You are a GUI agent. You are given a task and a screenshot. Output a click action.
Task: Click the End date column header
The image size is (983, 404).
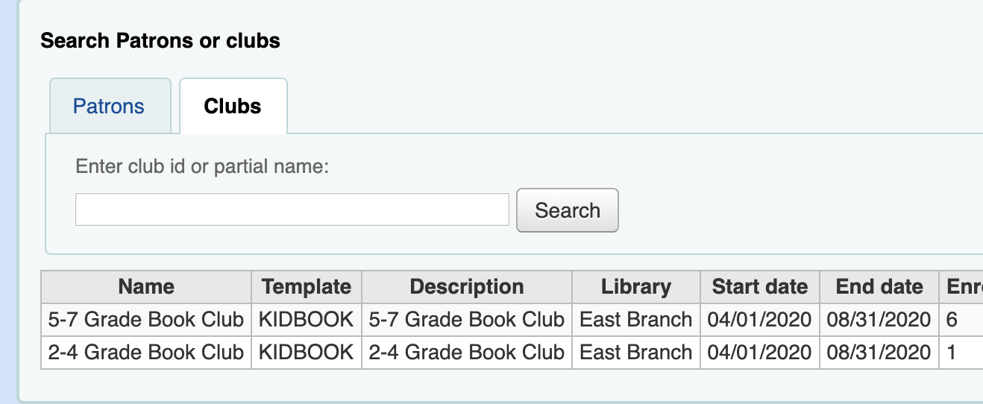[x=879, y=287]
